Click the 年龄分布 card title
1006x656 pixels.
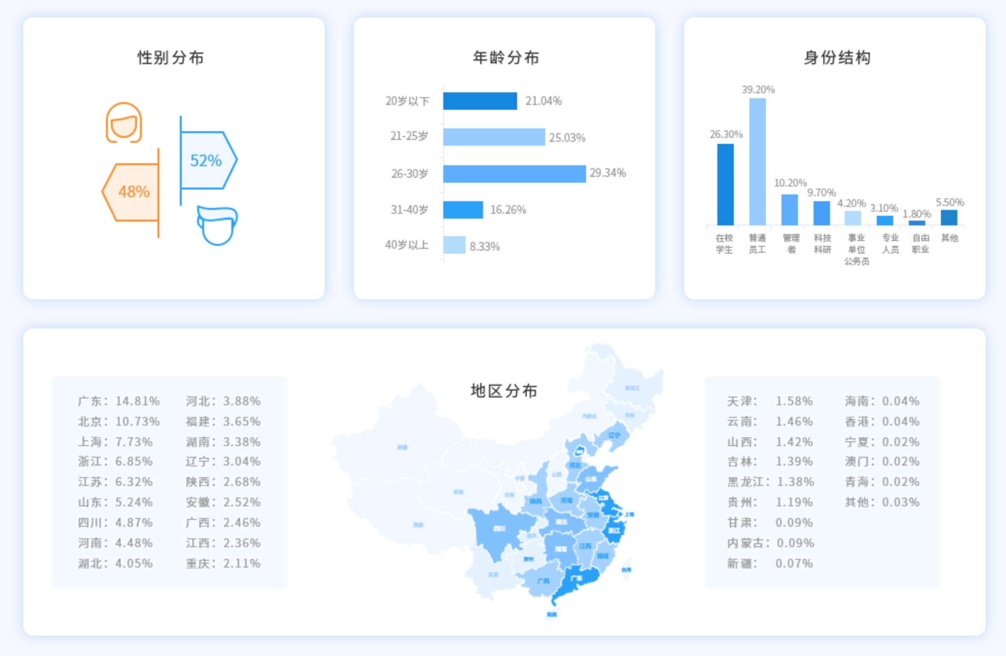click(506, 58)
